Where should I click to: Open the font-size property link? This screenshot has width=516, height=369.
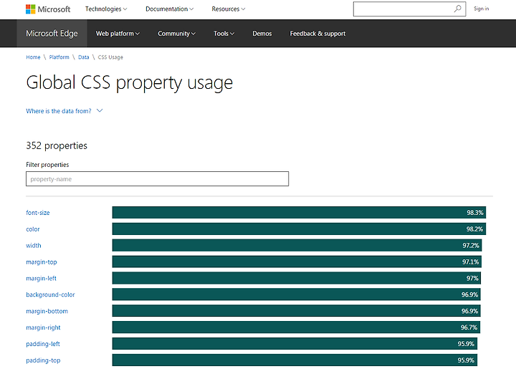pos(38,213)
